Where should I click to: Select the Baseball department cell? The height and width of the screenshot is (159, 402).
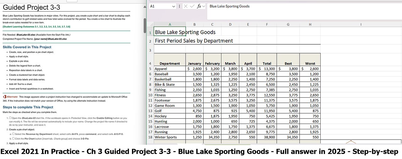click(170, 74)
